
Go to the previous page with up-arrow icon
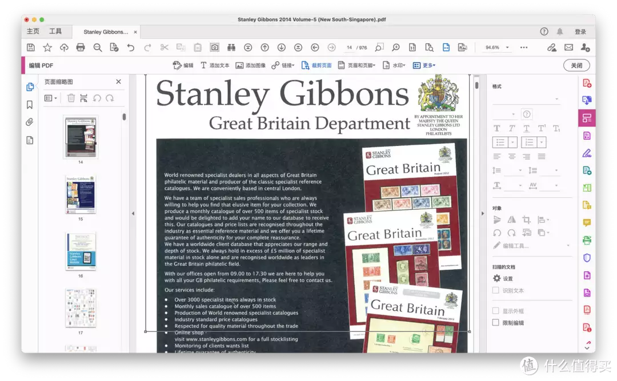tap(265, 47)
